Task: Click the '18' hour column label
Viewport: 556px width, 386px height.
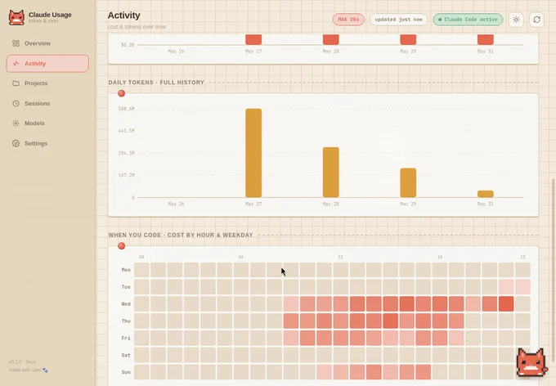Action: click(440, 257)
